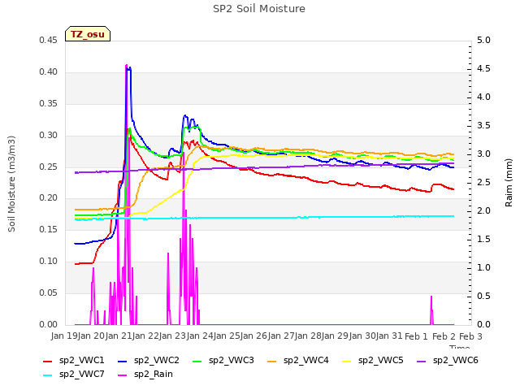Click the sp2_VWC5 legend label

(381, 360)
